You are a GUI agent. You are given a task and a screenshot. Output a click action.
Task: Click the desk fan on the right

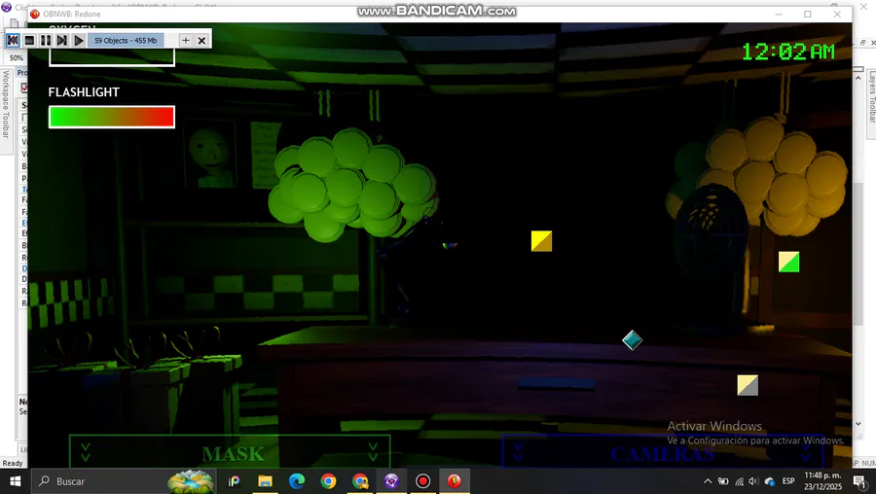click(712, 231)
